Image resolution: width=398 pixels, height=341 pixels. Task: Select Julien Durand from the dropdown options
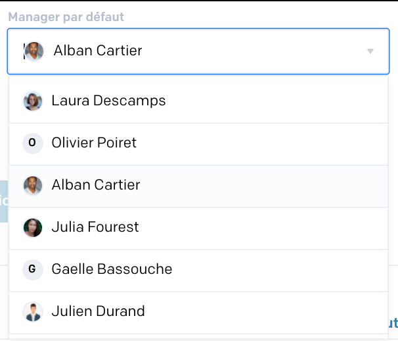pos(198,313)
